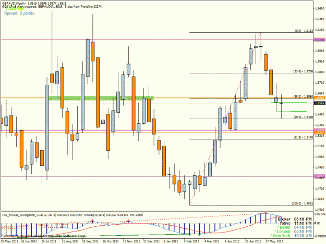
Task: Click the black 1.5516 current price tag
Action: click(x=320, y=103)
